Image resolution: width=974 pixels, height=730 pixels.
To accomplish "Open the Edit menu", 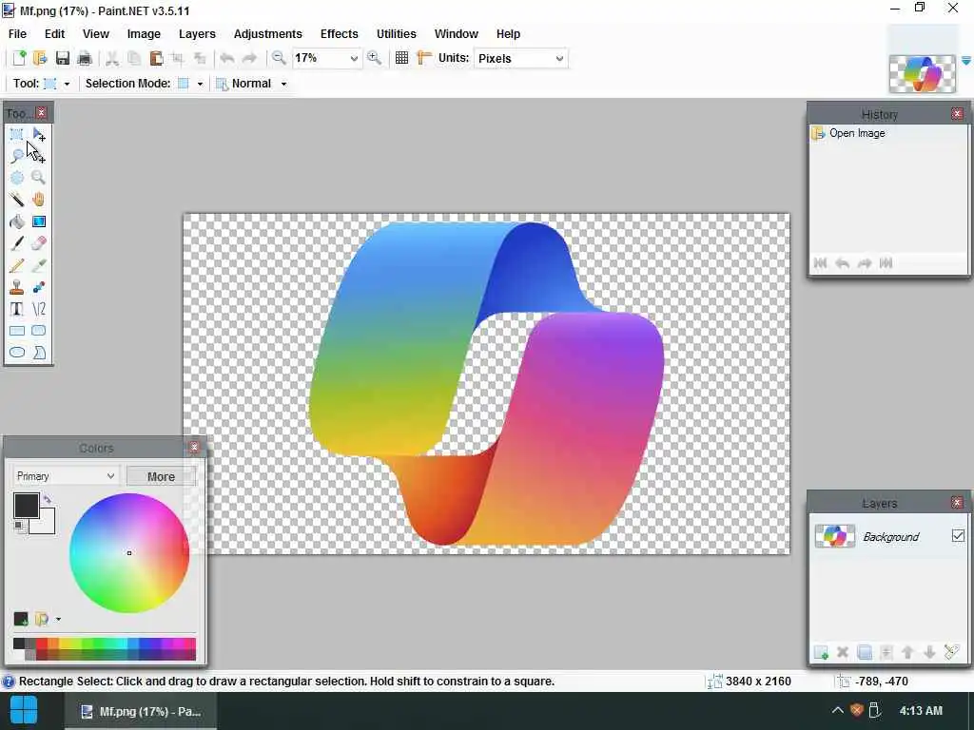I will (54, 34).
